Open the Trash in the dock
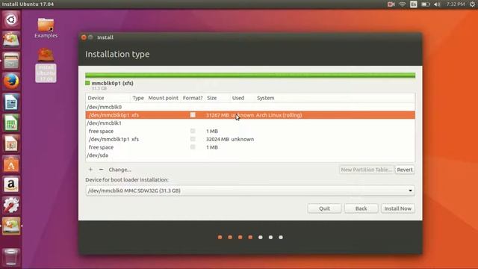 (11, 257)
